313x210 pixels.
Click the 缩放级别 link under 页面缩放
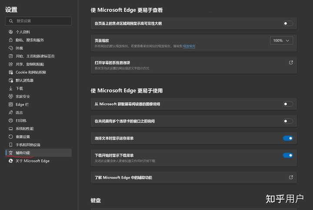(189, 46)
